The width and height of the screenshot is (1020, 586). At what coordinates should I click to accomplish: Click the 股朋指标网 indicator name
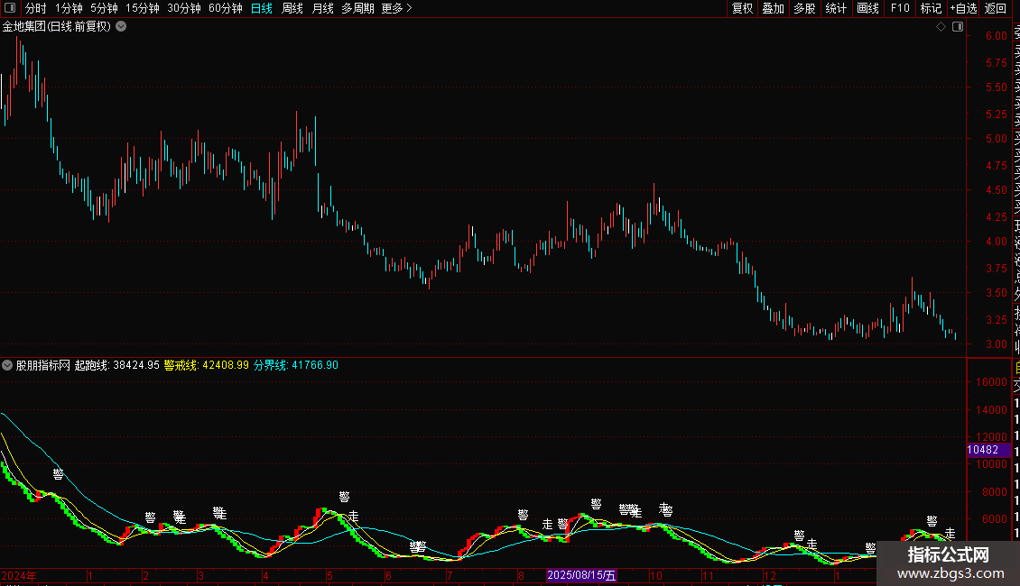pos(43,365)
